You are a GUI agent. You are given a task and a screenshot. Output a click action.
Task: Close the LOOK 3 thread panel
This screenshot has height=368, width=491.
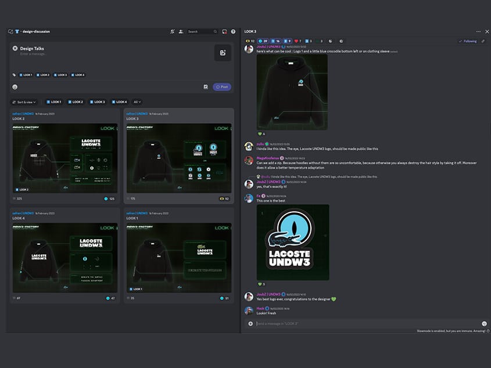coord(487,31)
